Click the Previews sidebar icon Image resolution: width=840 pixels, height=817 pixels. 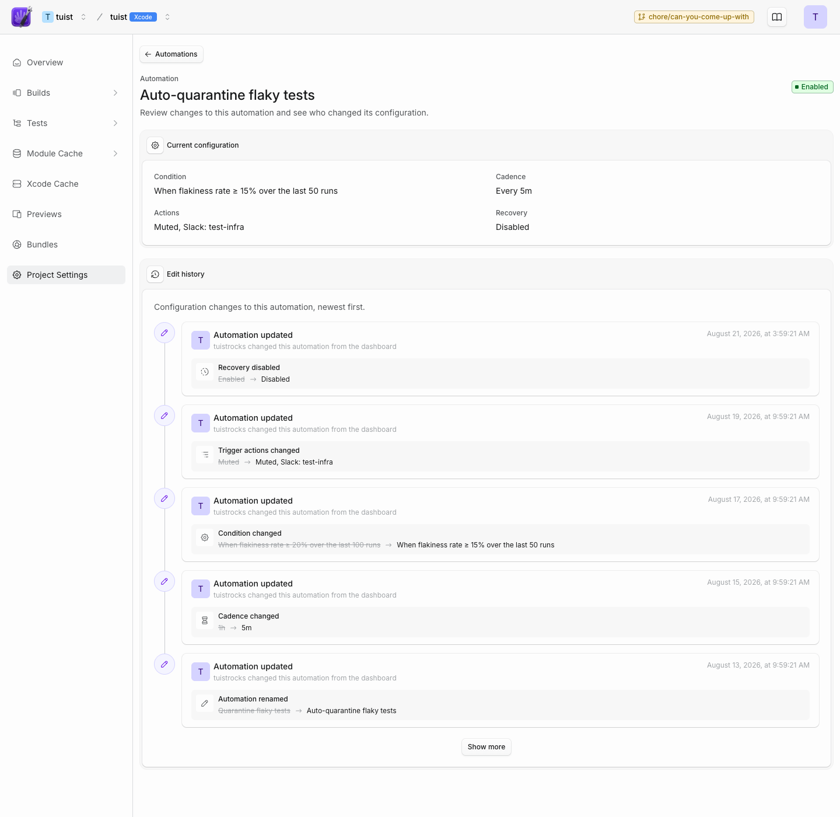tap(17, 214)
